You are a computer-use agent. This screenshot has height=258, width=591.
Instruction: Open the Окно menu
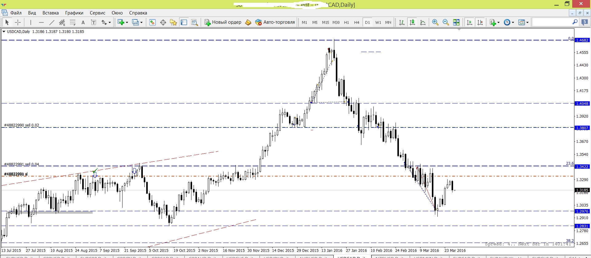point(117,13)
